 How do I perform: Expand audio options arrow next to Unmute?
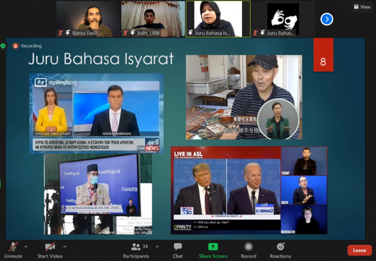tap(26, 247)
